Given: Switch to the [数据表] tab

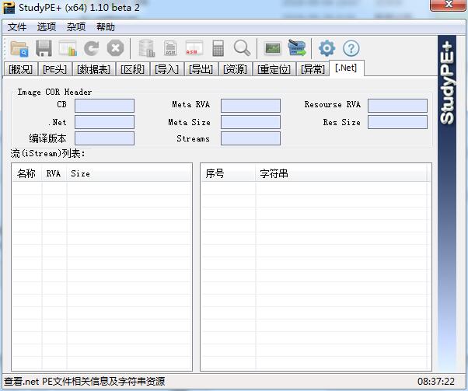Looking at the screenshot, I should pos(94,69).
